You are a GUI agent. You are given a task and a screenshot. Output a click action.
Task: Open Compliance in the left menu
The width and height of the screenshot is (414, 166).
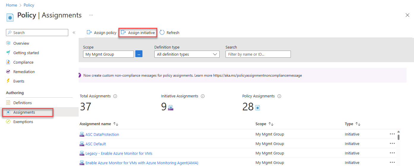(23, 62)
